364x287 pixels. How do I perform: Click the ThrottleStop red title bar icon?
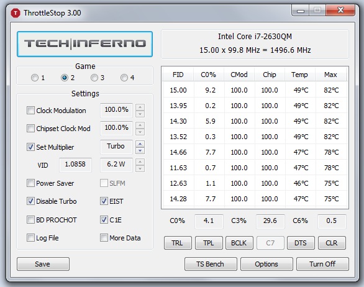pos(16,13)
